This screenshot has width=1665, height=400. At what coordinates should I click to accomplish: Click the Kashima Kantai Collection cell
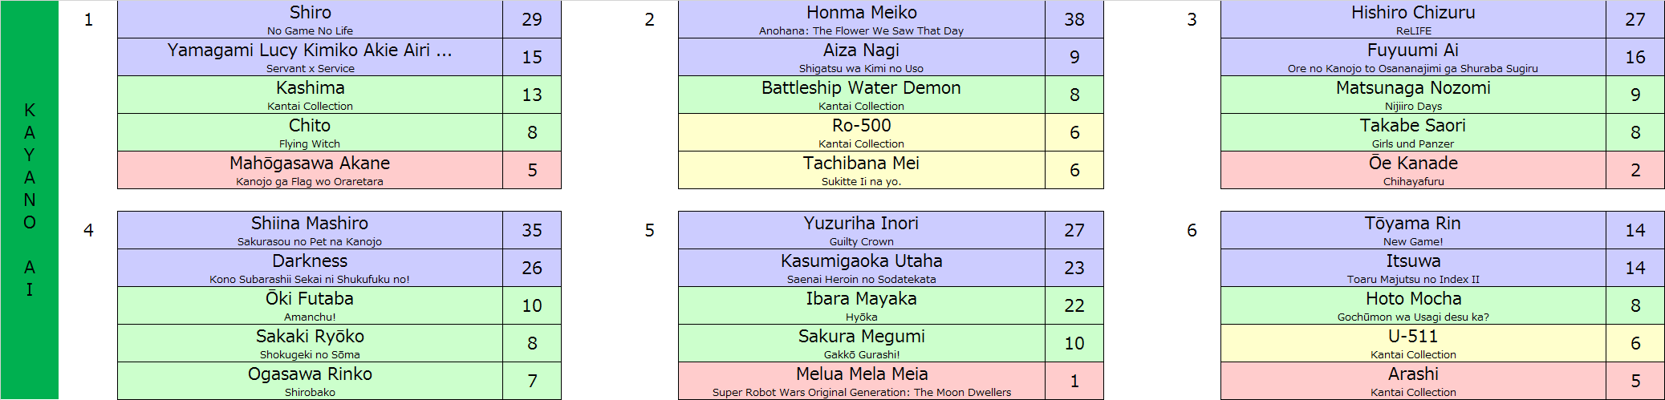pyautogui.click(x=310, y=95)
